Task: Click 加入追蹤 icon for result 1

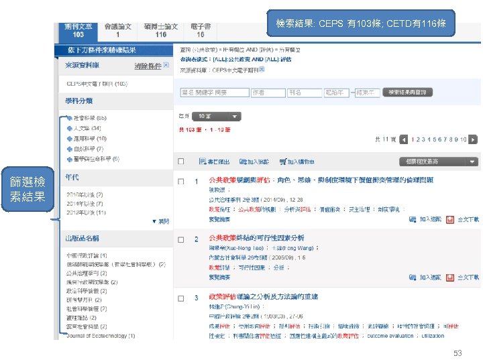Action: coord(413,219)
